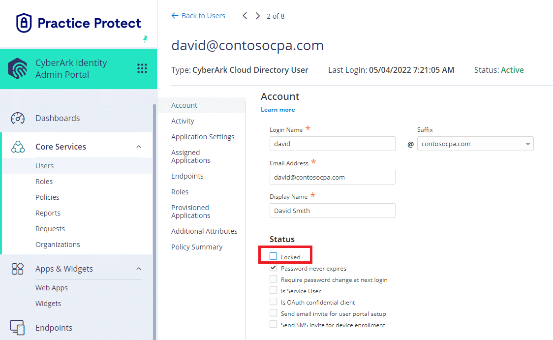Click the Core Services cluster icon

tap(18, 147)
